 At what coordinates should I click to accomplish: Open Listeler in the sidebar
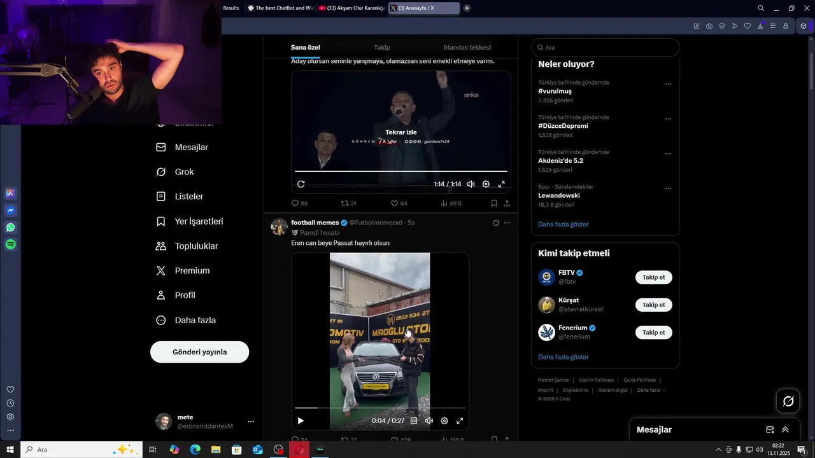[180, 197]
